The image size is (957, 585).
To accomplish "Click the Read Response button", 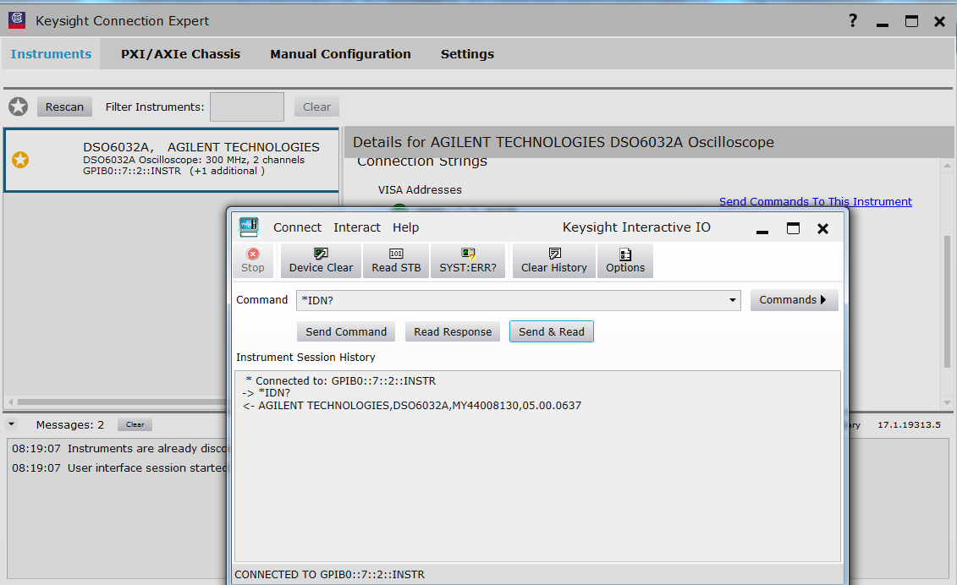I will point(453,332).
